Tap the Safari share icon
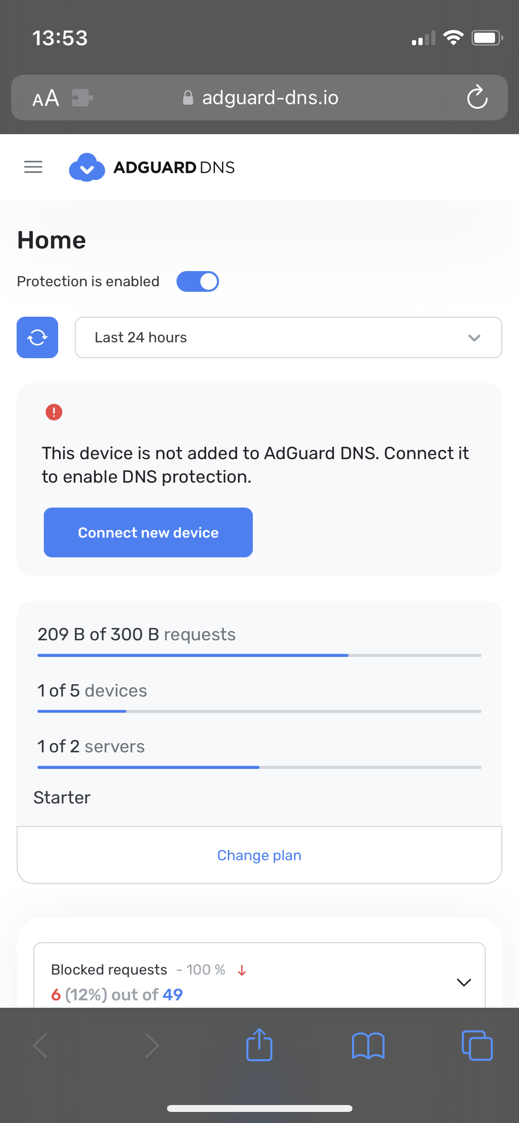Viewport: 519px width, 1123px height. coord(259,1045)
